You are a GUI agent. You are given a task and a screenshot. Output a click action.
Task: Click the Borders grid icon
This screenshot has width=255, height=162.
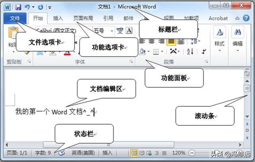[x=156, y=52]
